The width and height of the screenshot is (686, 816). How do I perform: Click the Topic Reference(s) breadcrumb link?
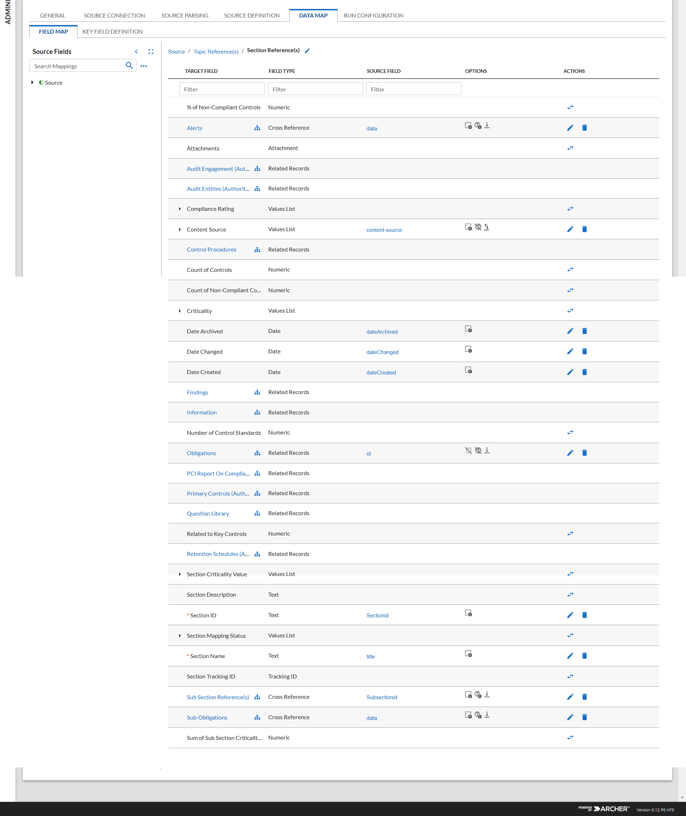(216, 52)
